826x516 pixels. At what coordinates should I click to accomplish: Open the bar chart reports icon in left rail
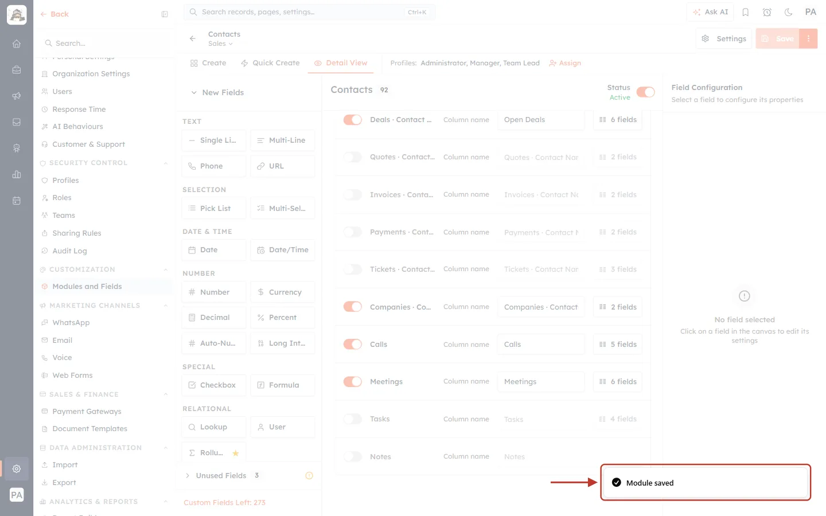coord(17,174)
